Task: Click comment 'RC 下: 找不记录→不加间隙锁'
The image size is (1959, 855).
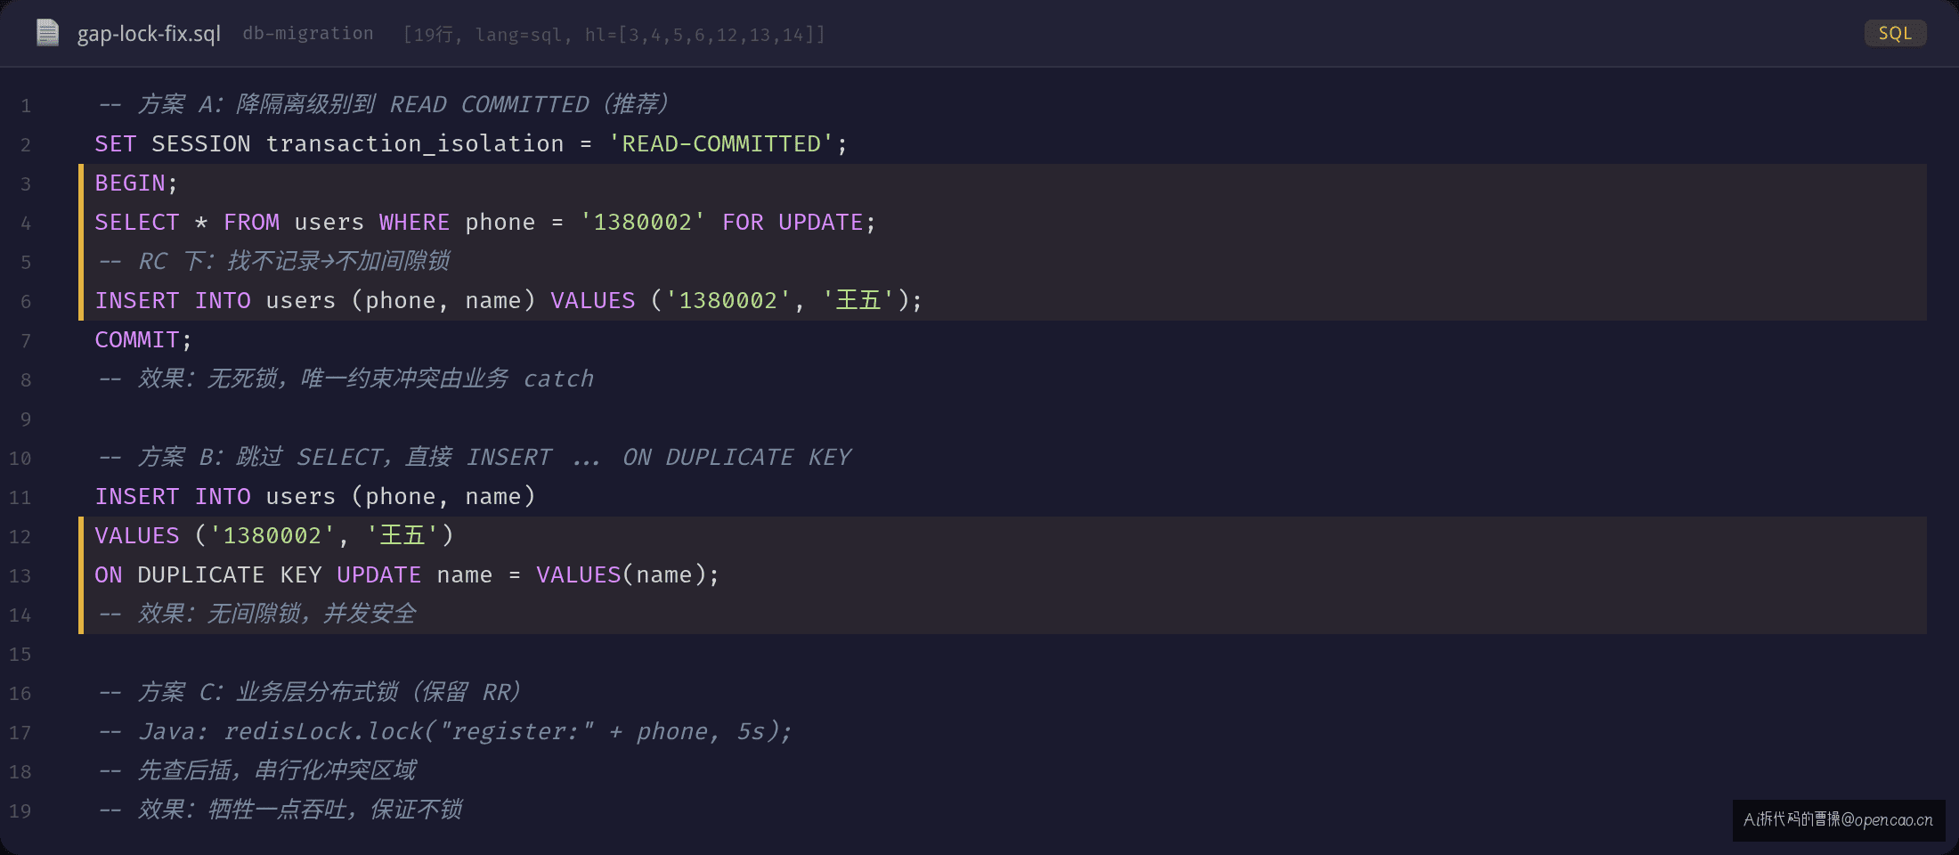Action: click(273, 261)
